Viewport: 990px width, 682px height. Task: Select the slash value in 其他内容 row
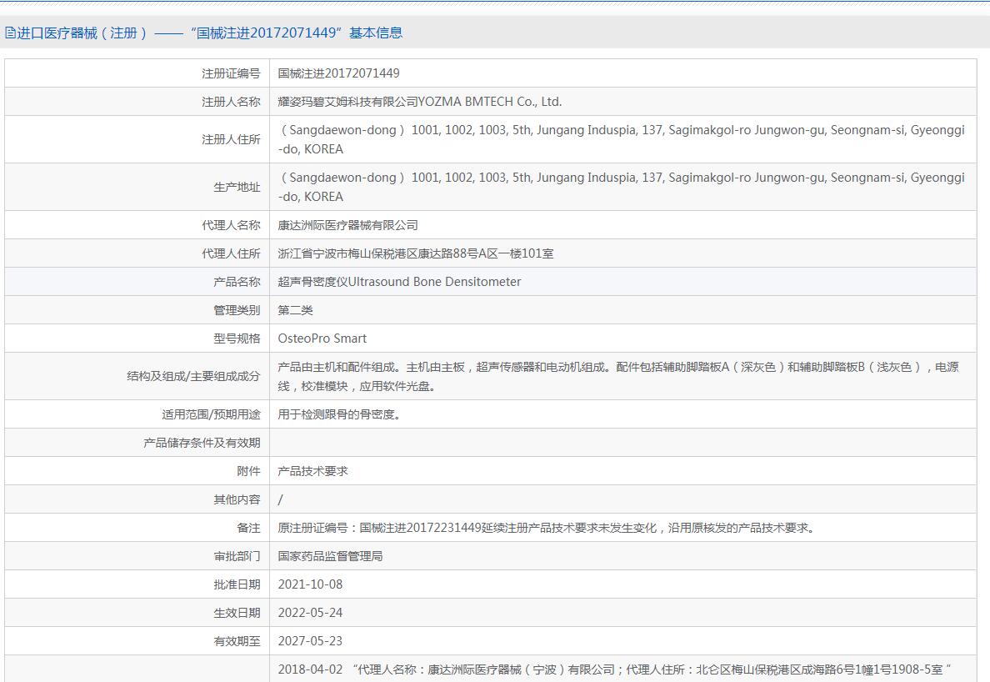pos(280,499)
